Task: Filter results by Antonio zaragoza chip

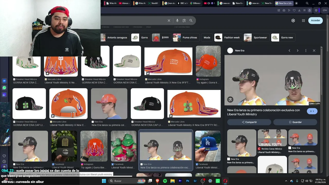Action: point(115,38)
